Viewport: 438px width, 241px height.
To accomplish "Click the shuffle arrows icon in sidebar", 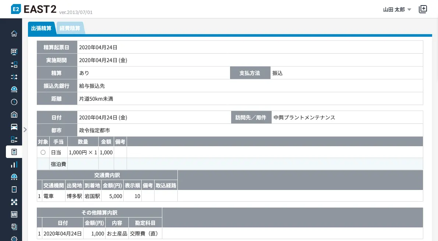I will [14, 77].
